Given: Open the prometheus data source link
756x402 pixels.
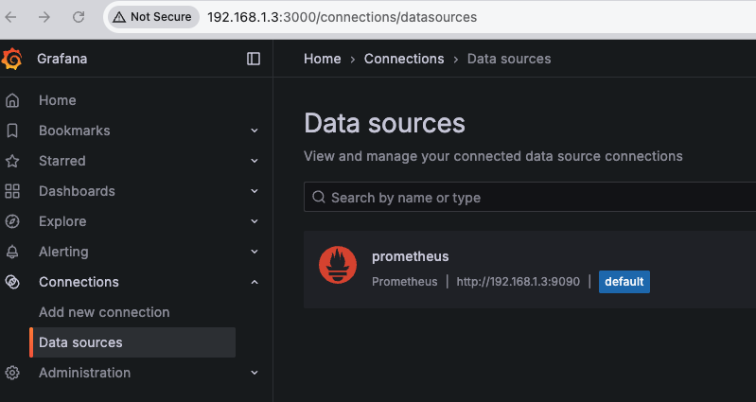Looking at the screenshot, I should (410, 256).
